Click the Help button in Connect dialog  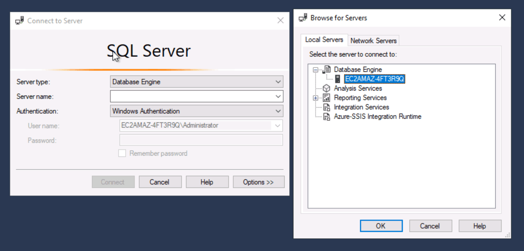207,182
